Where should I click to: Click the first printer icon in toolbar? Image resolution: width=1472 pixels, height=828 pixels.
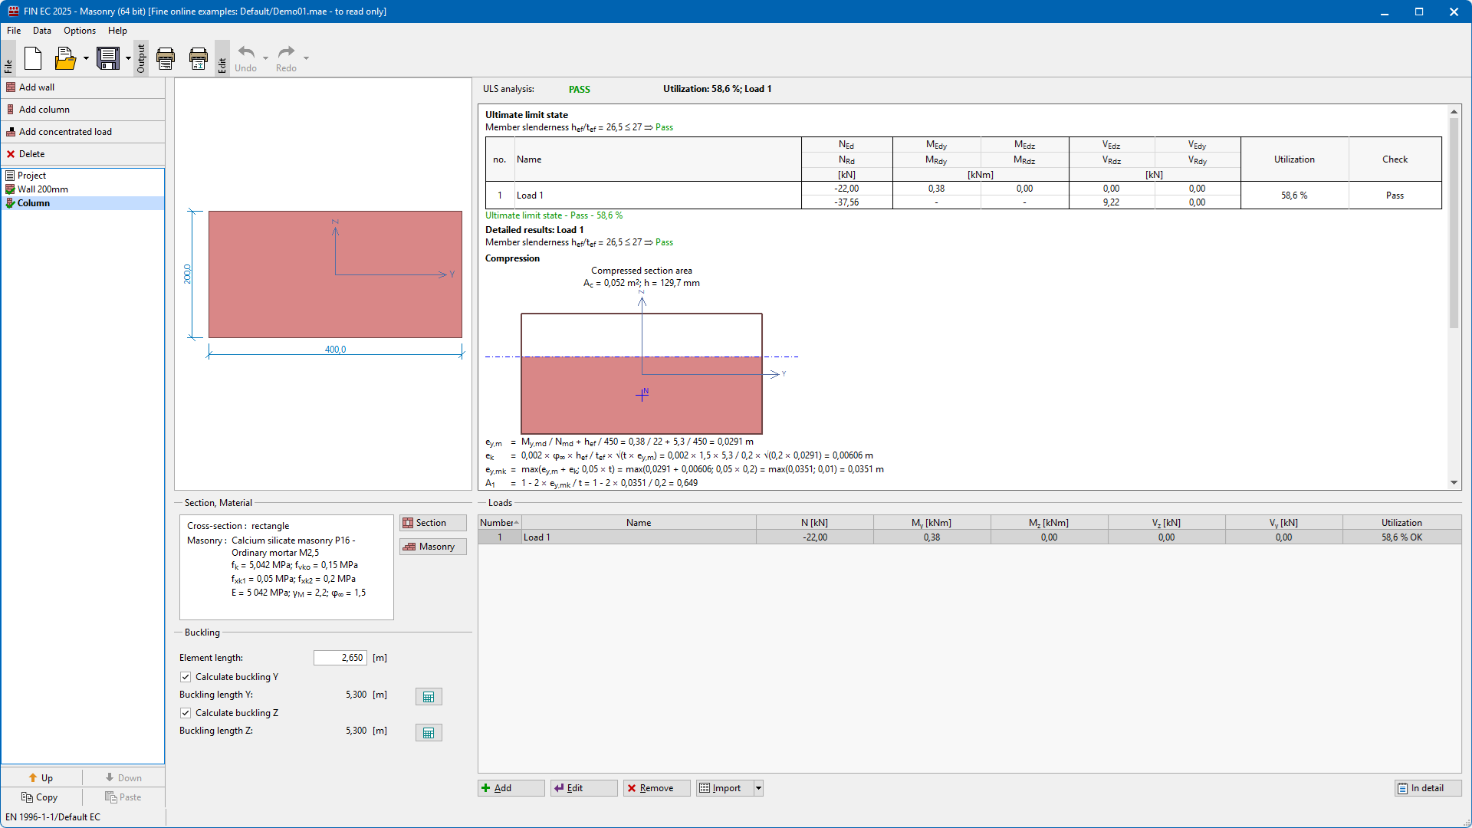[166, 58]
